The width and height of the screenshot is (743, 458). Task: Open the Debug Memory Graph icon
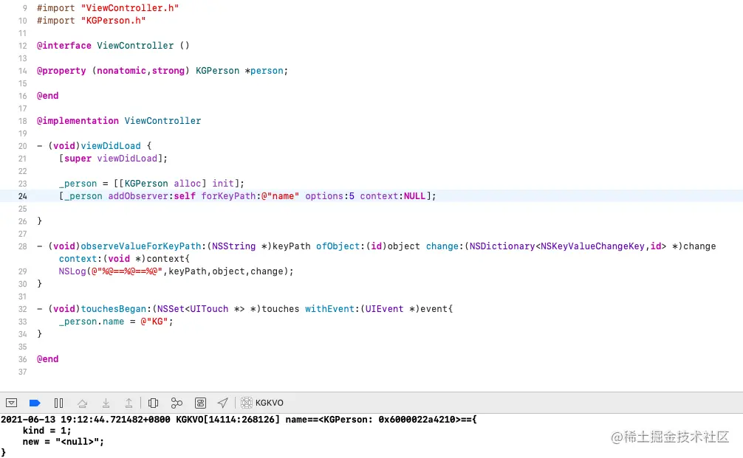(177, 403)
